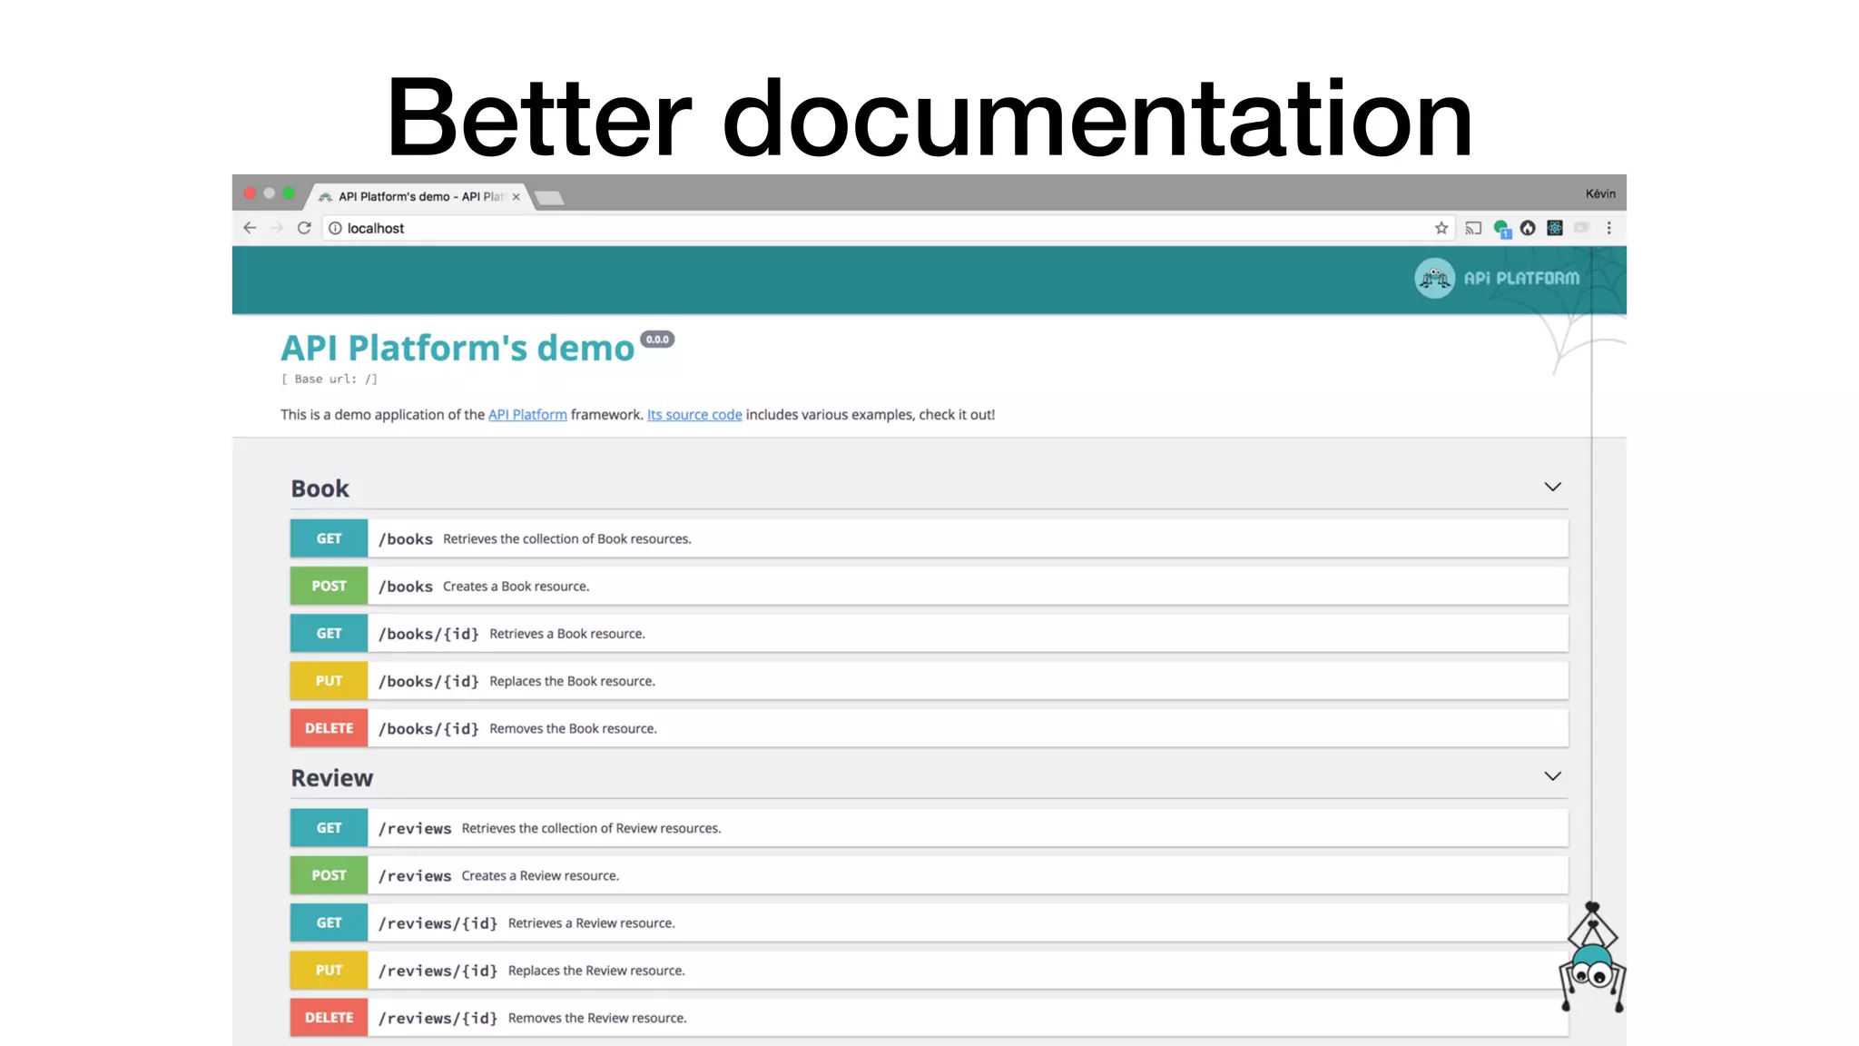Expand GET /reviews collection operation
Image resolution: width=1859 pixels, height=1046 pixels.
point(929,828)
